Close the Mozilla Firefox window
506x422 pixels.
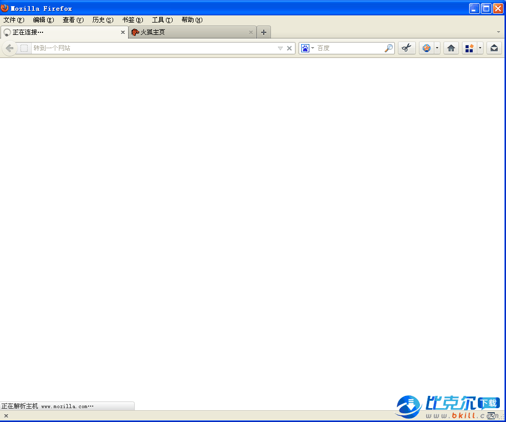tap(498, 8)
